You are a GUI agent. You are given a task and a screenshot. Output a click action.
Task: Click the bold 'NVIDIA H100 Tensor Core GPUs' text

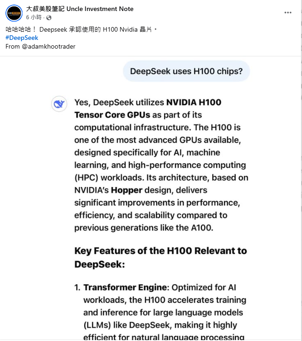[x=148, y=109]
